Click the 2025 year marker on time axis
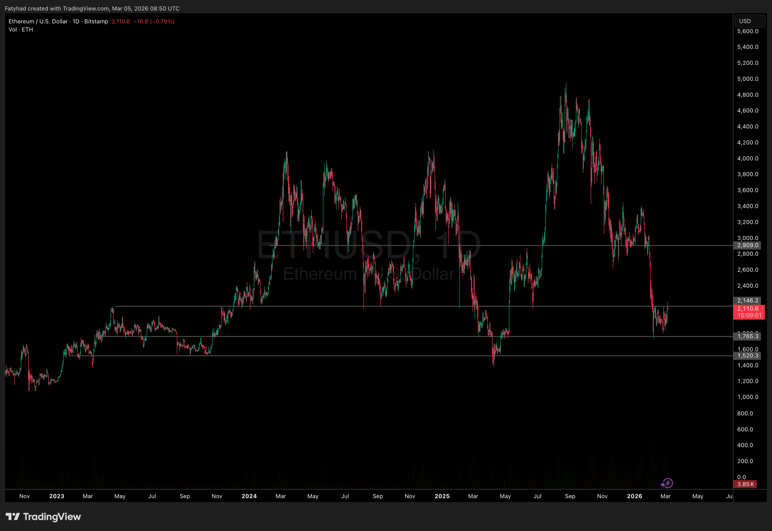772x531 pixels. 442,496
